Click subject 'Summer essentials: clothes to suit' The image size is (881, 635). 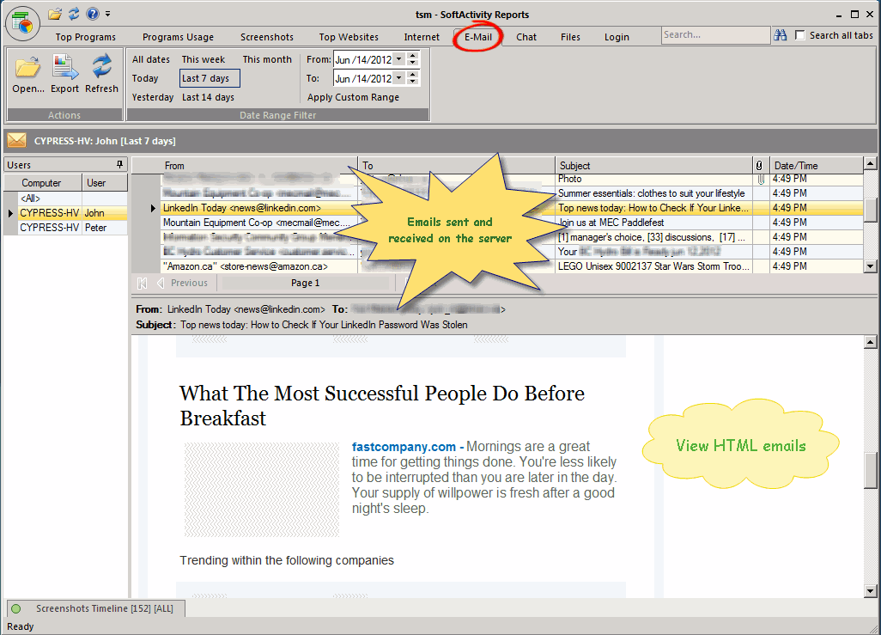coord(651,193)
